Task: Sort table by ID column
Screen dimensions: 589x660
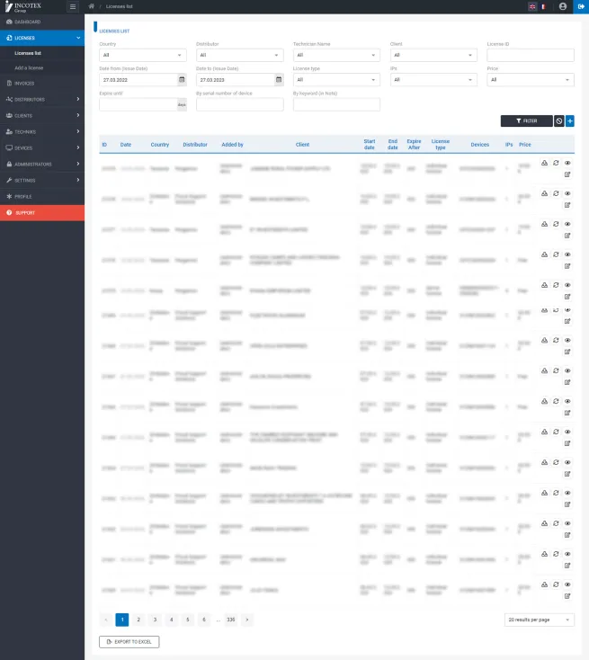Action: pyautogui.click(x=104, y=145)
